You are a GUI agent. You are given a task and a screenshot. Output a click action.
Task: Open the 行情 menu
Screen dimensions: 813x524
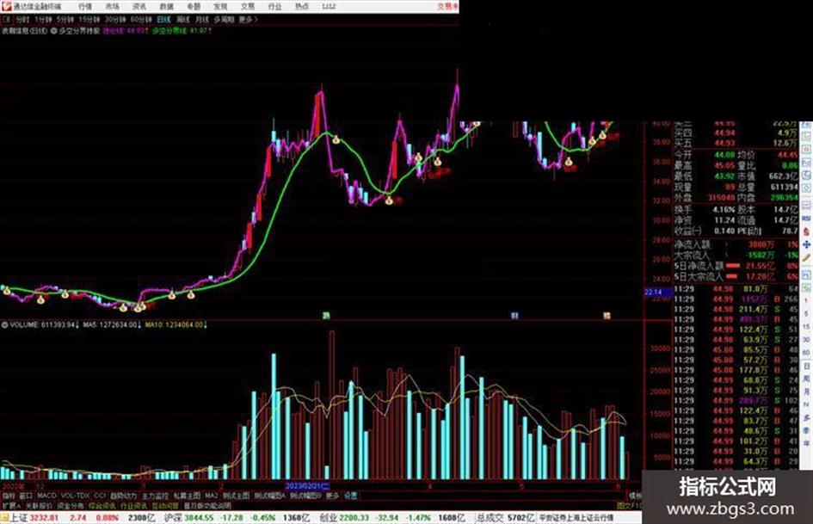point(85,6)
